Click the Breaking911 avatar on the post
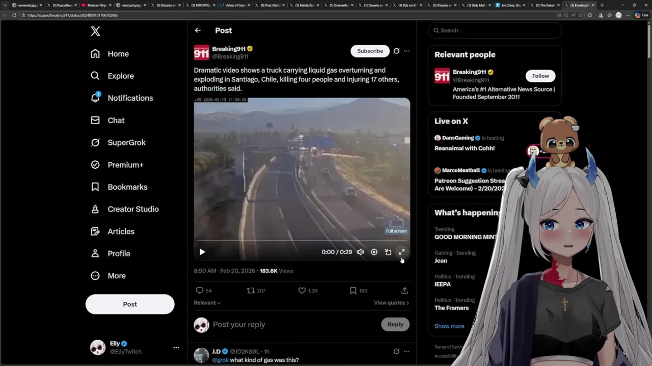This screenshot has height=366, width=652. point(201,52)
